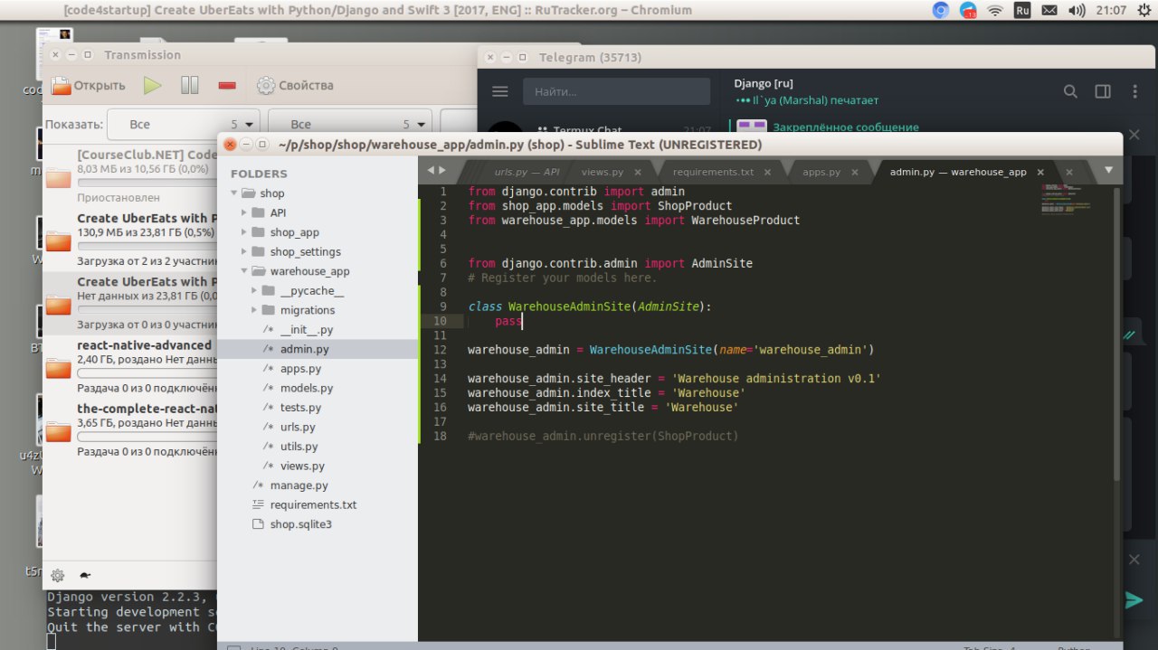Close pinned message bar in Telegram

pos(1134,135)
